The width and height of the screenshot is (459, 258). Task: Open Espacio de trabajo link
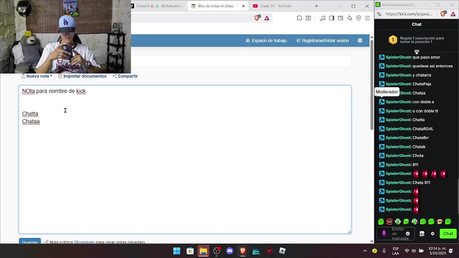pyautogui.click(x=266, y=40)
